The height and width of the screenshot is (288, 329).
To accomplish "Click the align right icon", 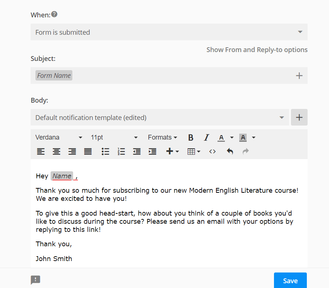I will (72, 151).
